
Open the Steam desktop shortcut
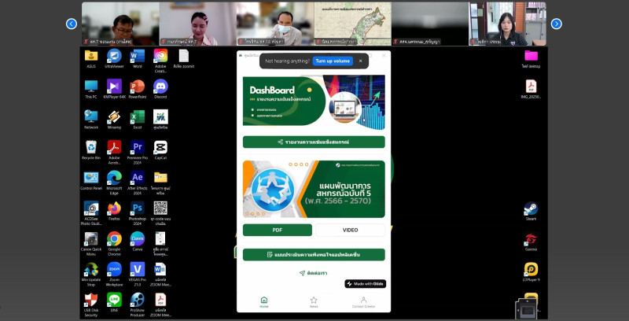point(532,208)
